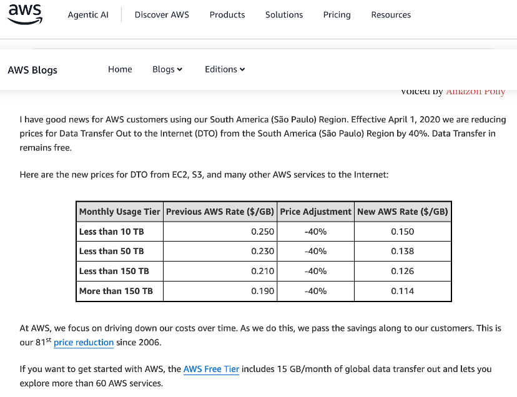Select the Monthly Usage Tier column header
Image resolution: width=517 pixels, height=397 pixels.
[120, 212]
